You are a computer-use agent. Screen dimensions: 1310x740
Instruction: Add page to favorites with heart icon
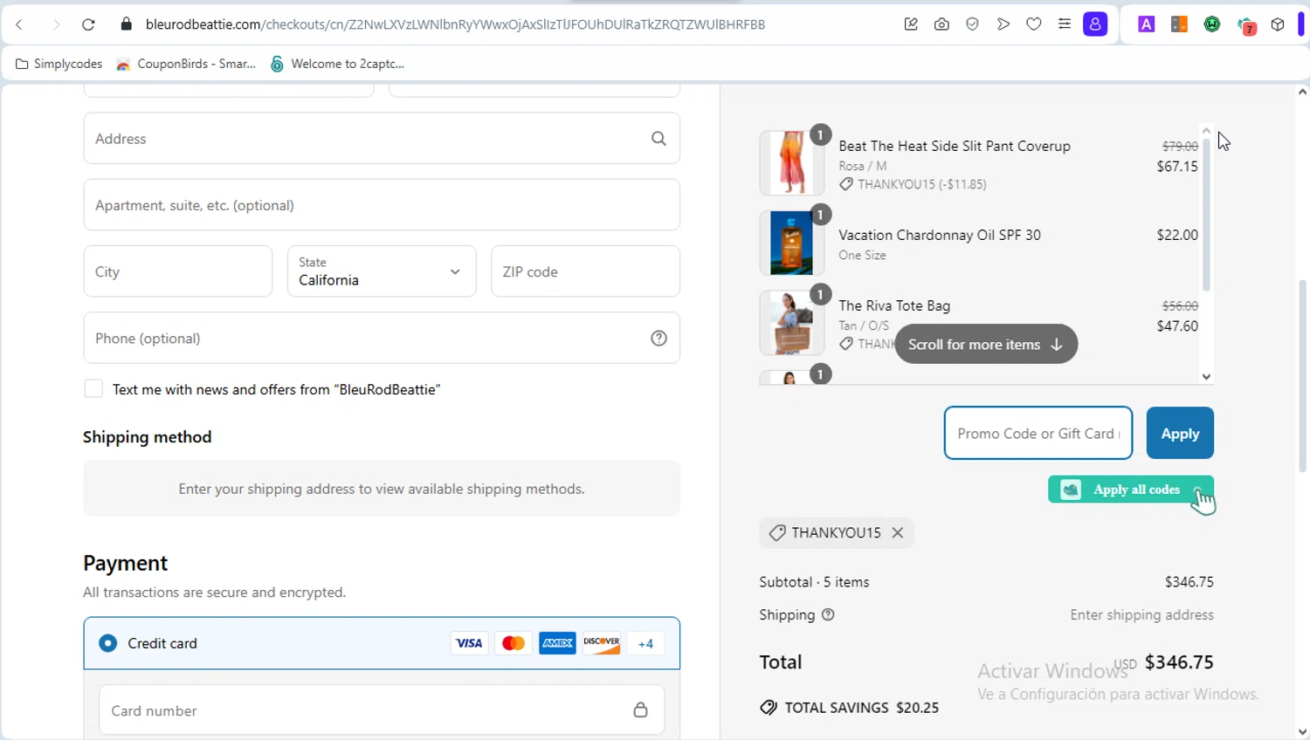coord(1034,24)
